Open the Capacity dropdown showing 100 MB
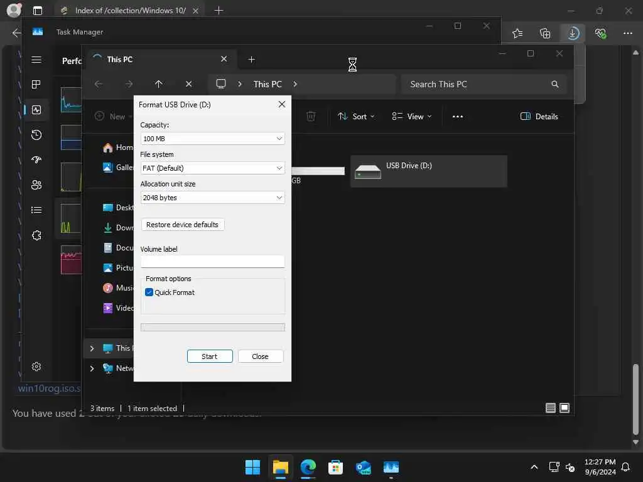The image size is (643, 482). pos(212,139)
